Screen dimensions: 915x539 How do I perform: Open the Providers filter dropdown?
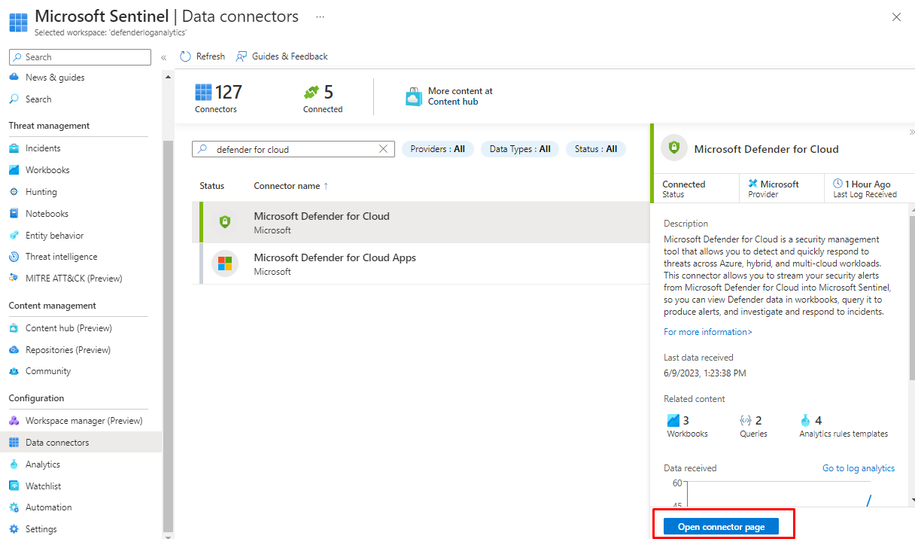coord(437,149)
